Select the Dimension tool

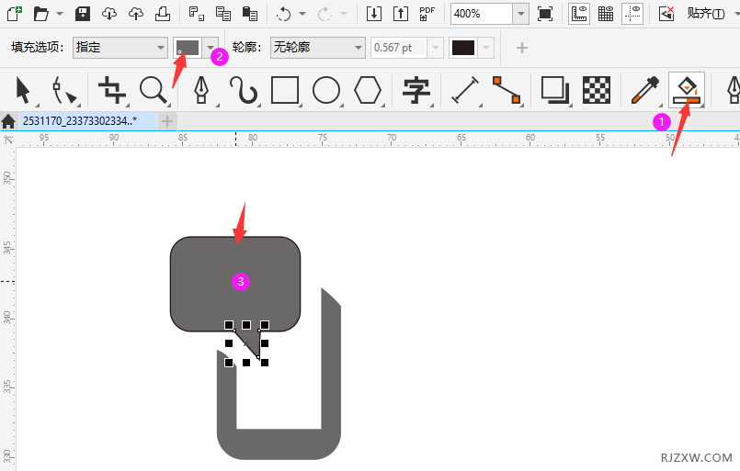465,90
